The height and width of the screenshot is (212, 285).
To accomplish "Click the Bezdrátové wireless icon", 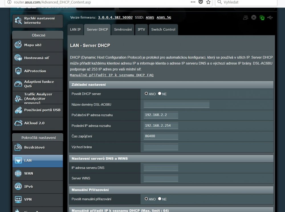I will (18, 147).
